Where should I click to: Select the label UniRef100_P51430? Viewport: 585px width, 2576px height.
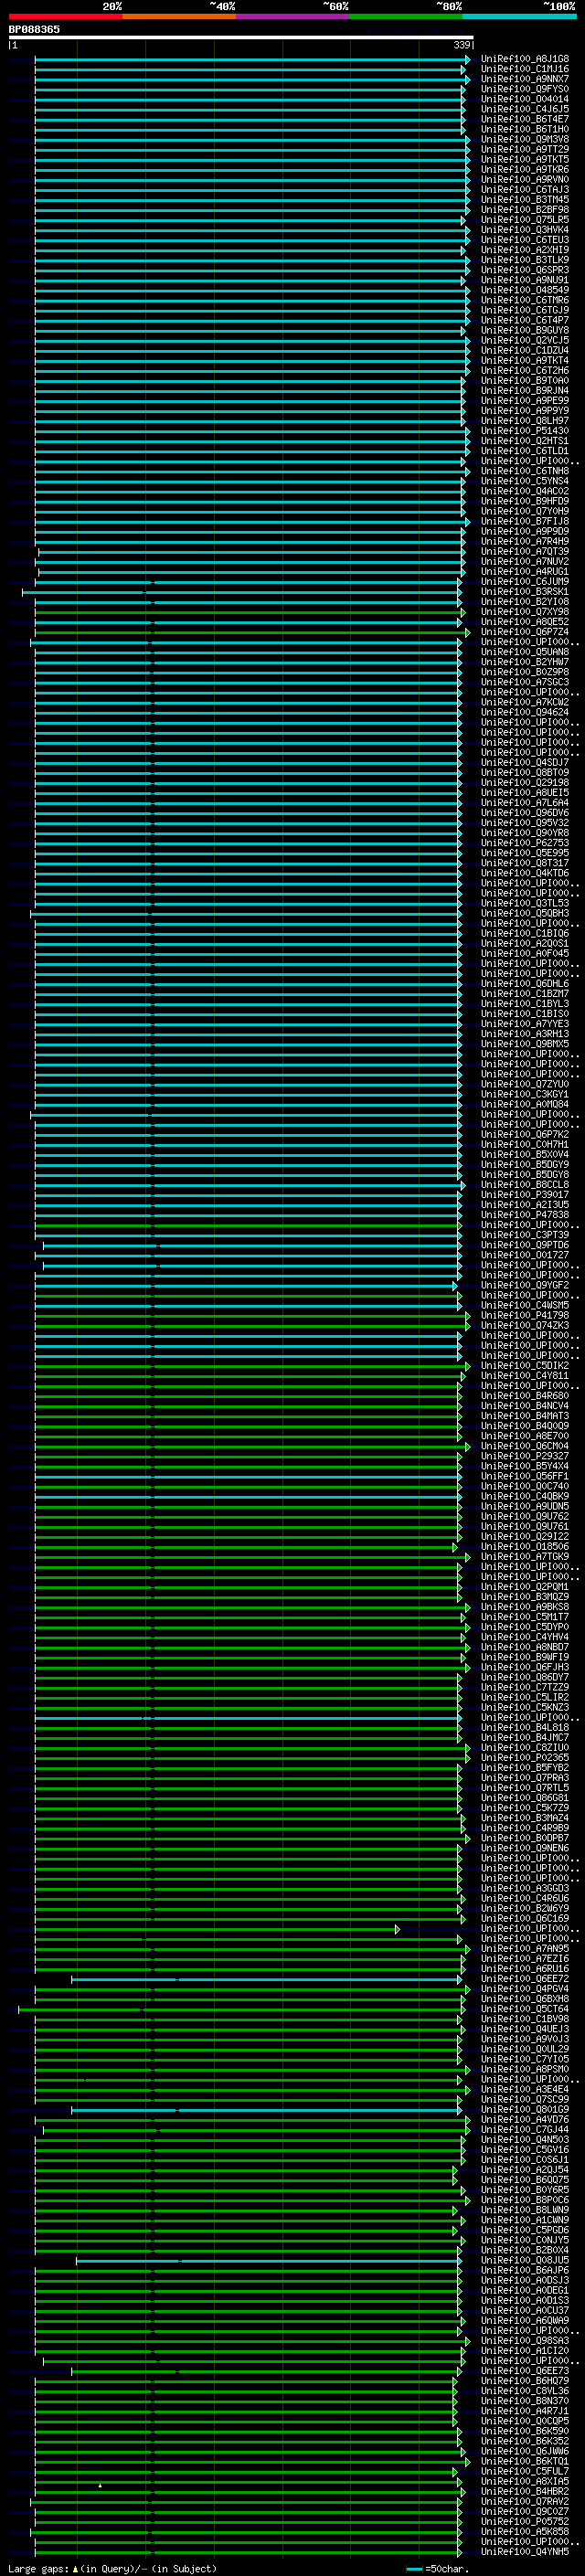pyautogui.click(x=525, y=431)
